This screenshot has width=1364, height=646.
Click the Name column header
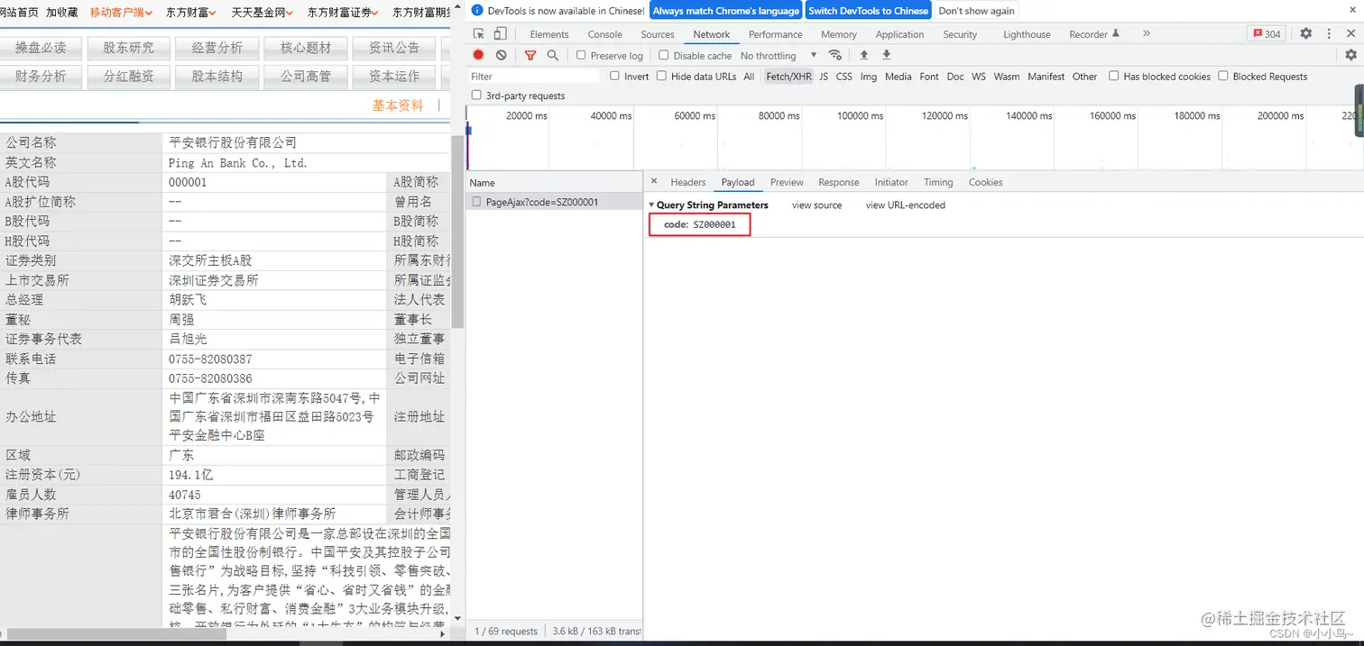pos(554,182)
